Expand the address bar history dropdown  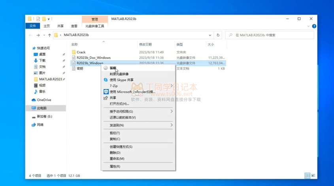coord(210,35)
